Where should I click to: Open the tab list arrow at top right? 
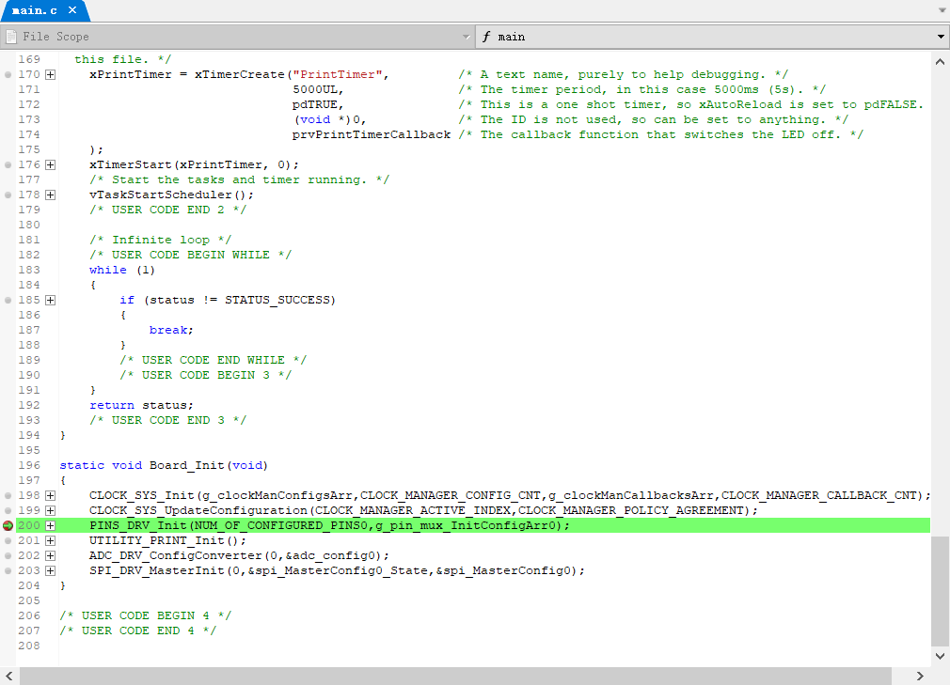(942, 10)
